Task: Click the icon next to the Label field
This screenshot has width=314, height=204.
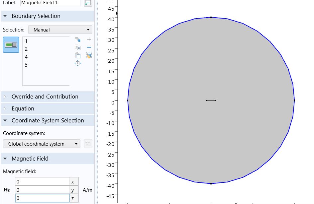Action: [x=87, y=3]
